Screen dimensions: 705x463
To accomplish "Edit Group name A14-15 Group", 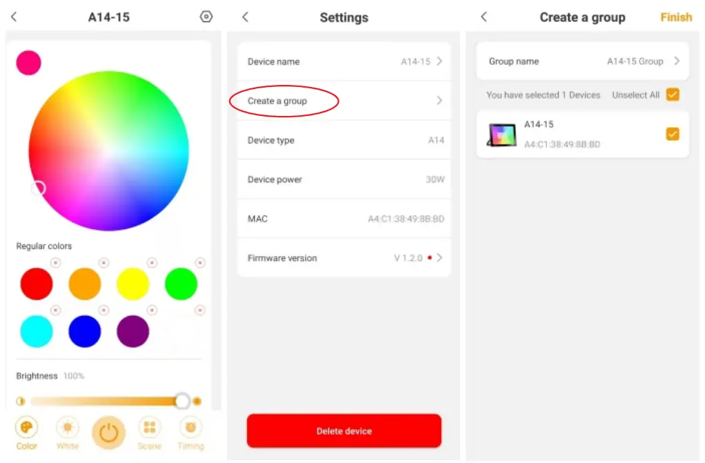I will click(x=583, y=61).
